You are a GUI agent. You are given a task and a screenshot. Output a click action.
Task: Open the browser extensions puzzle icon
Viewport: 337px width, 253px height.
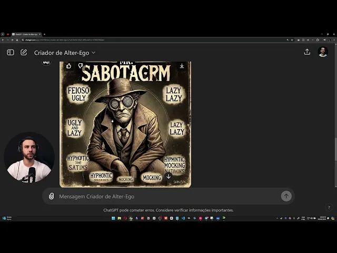pyautogui.click(x=318, y=40)
